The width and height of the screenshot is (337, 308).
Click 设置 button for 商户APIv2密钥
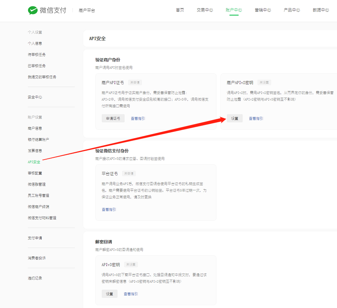point(234,118)
